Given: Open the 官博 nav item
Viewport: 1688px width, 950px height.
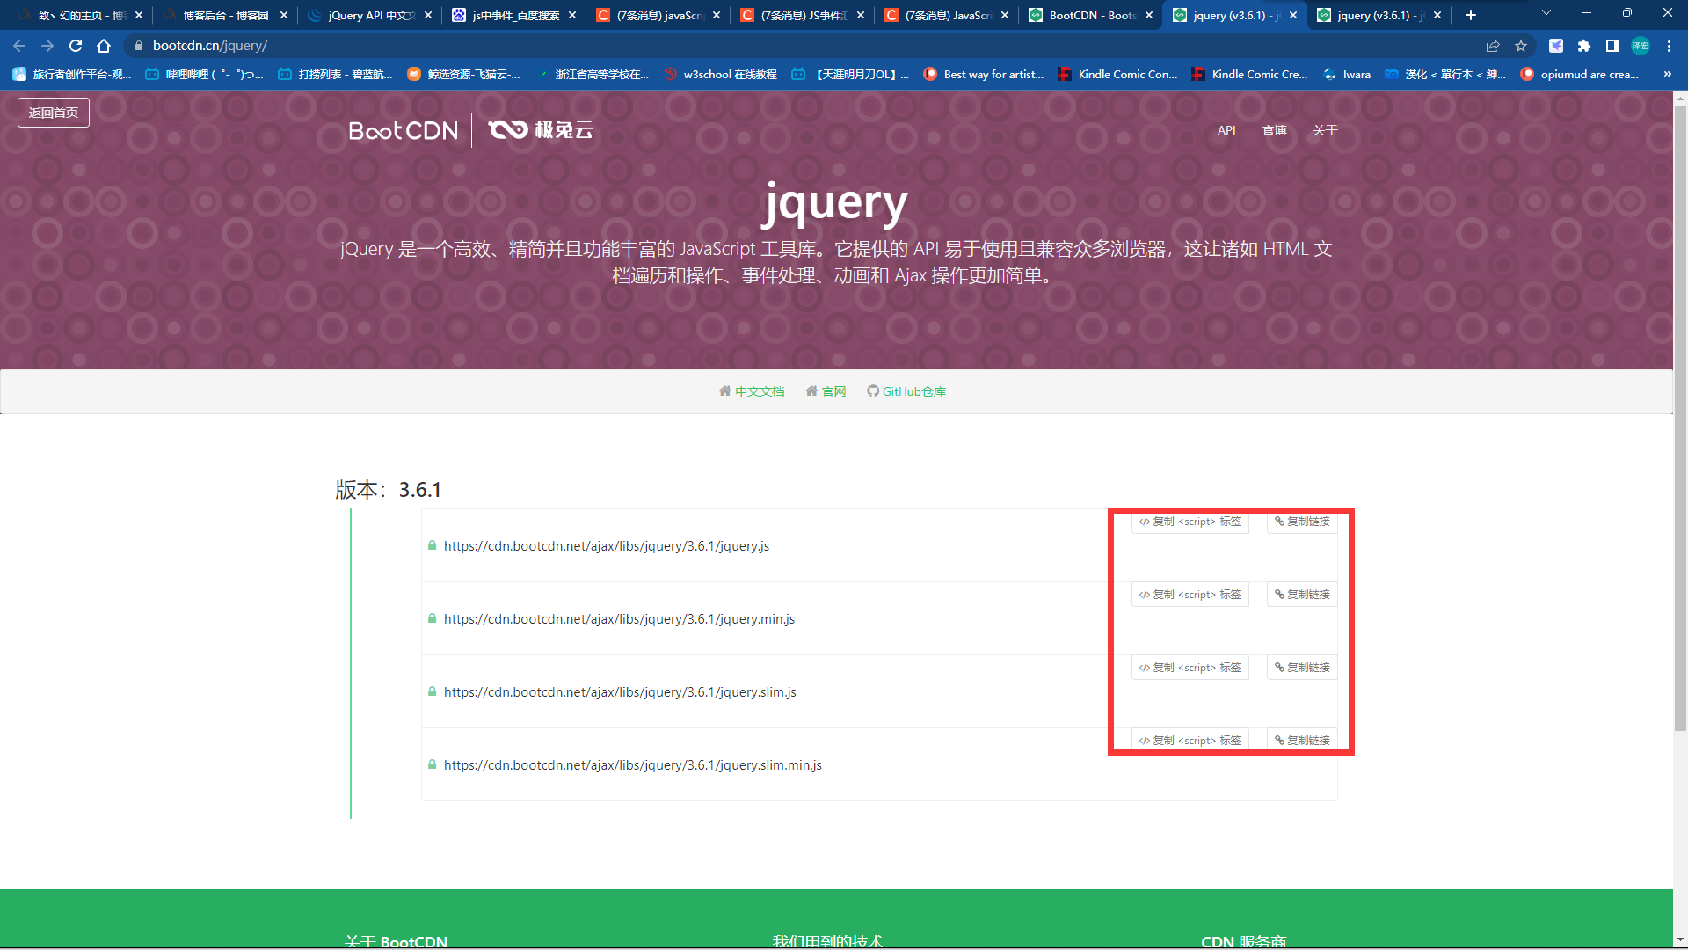Looking at the screenshot, I should pyautogui.click(x=1275, y=130).
